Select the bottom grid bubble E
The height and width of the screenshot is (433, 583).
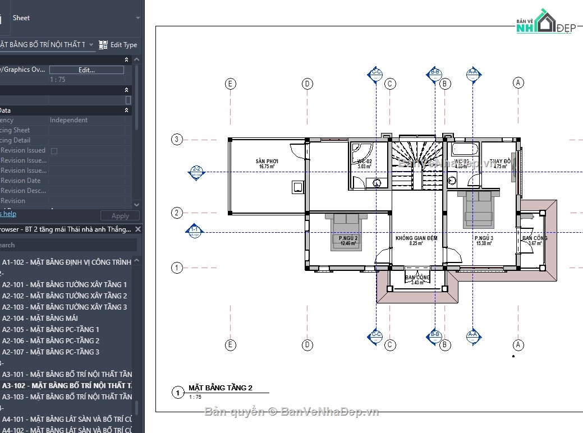231,345
